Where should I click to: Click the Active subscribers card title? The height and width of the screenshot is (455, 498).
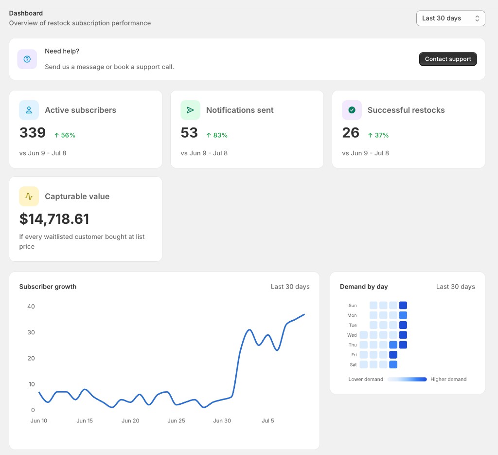tap(80, 110)
